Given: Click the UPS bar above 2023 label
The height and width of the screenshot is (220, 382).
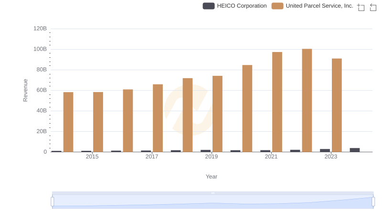Looking at the screenshot, I should [x=337, y=105].
